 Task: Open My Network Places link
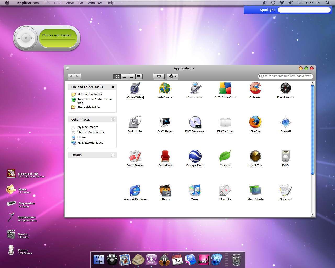pyautogui.click(x=90, y=143)
